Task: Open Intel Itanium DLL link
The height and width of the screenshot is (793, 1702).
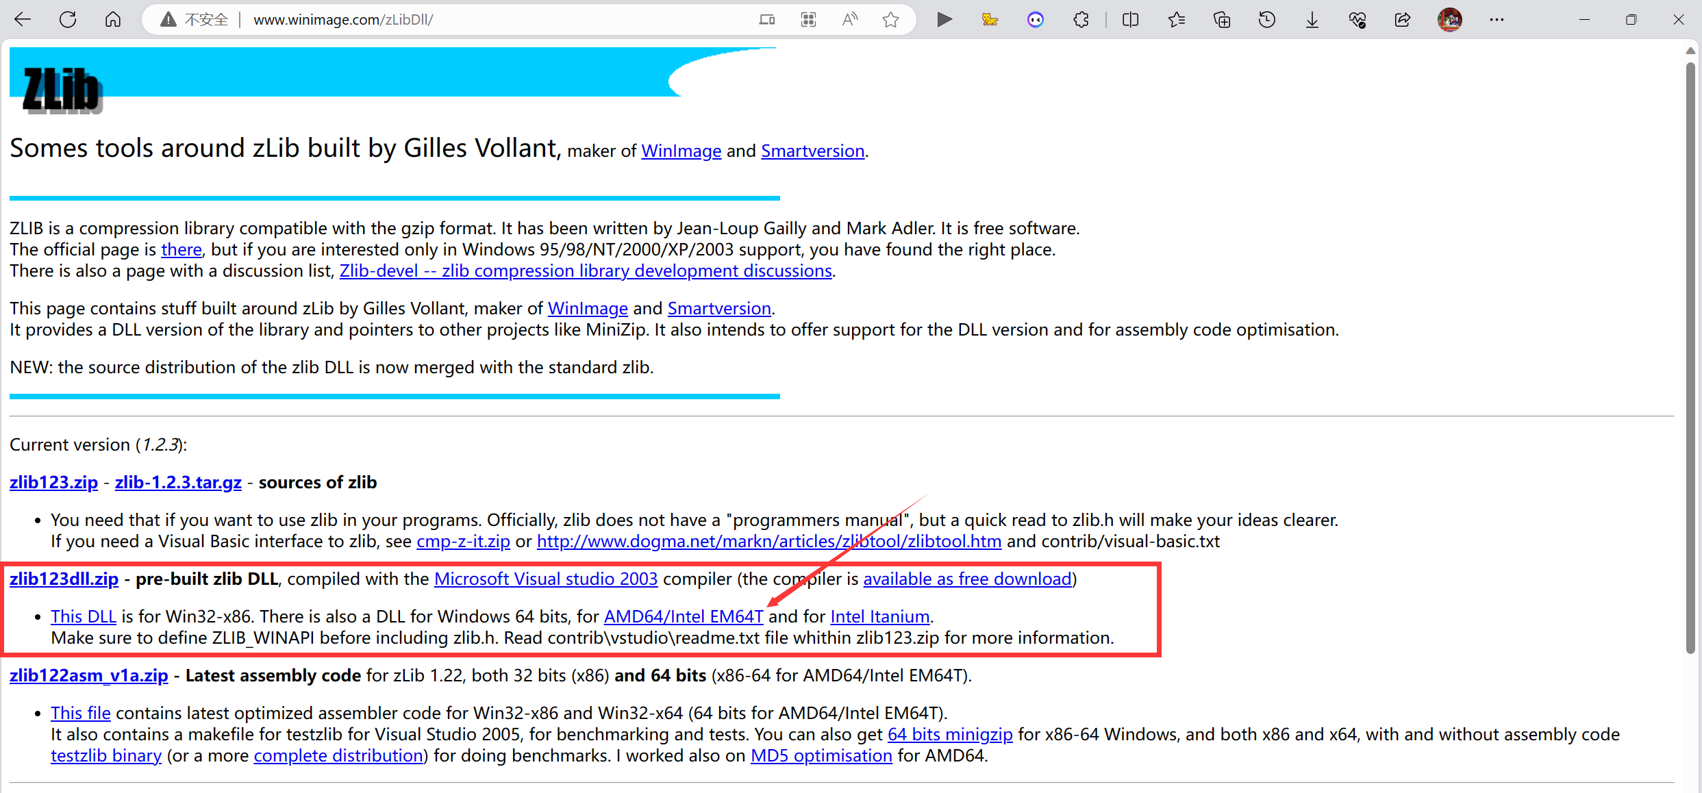Action: 879,616
